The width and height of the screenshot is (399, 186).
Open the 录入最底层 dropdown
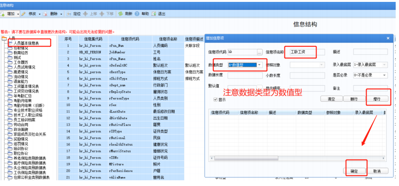[384, 65]
